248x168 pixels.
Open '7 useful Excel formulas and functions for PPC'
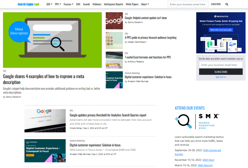pos(148,57)
